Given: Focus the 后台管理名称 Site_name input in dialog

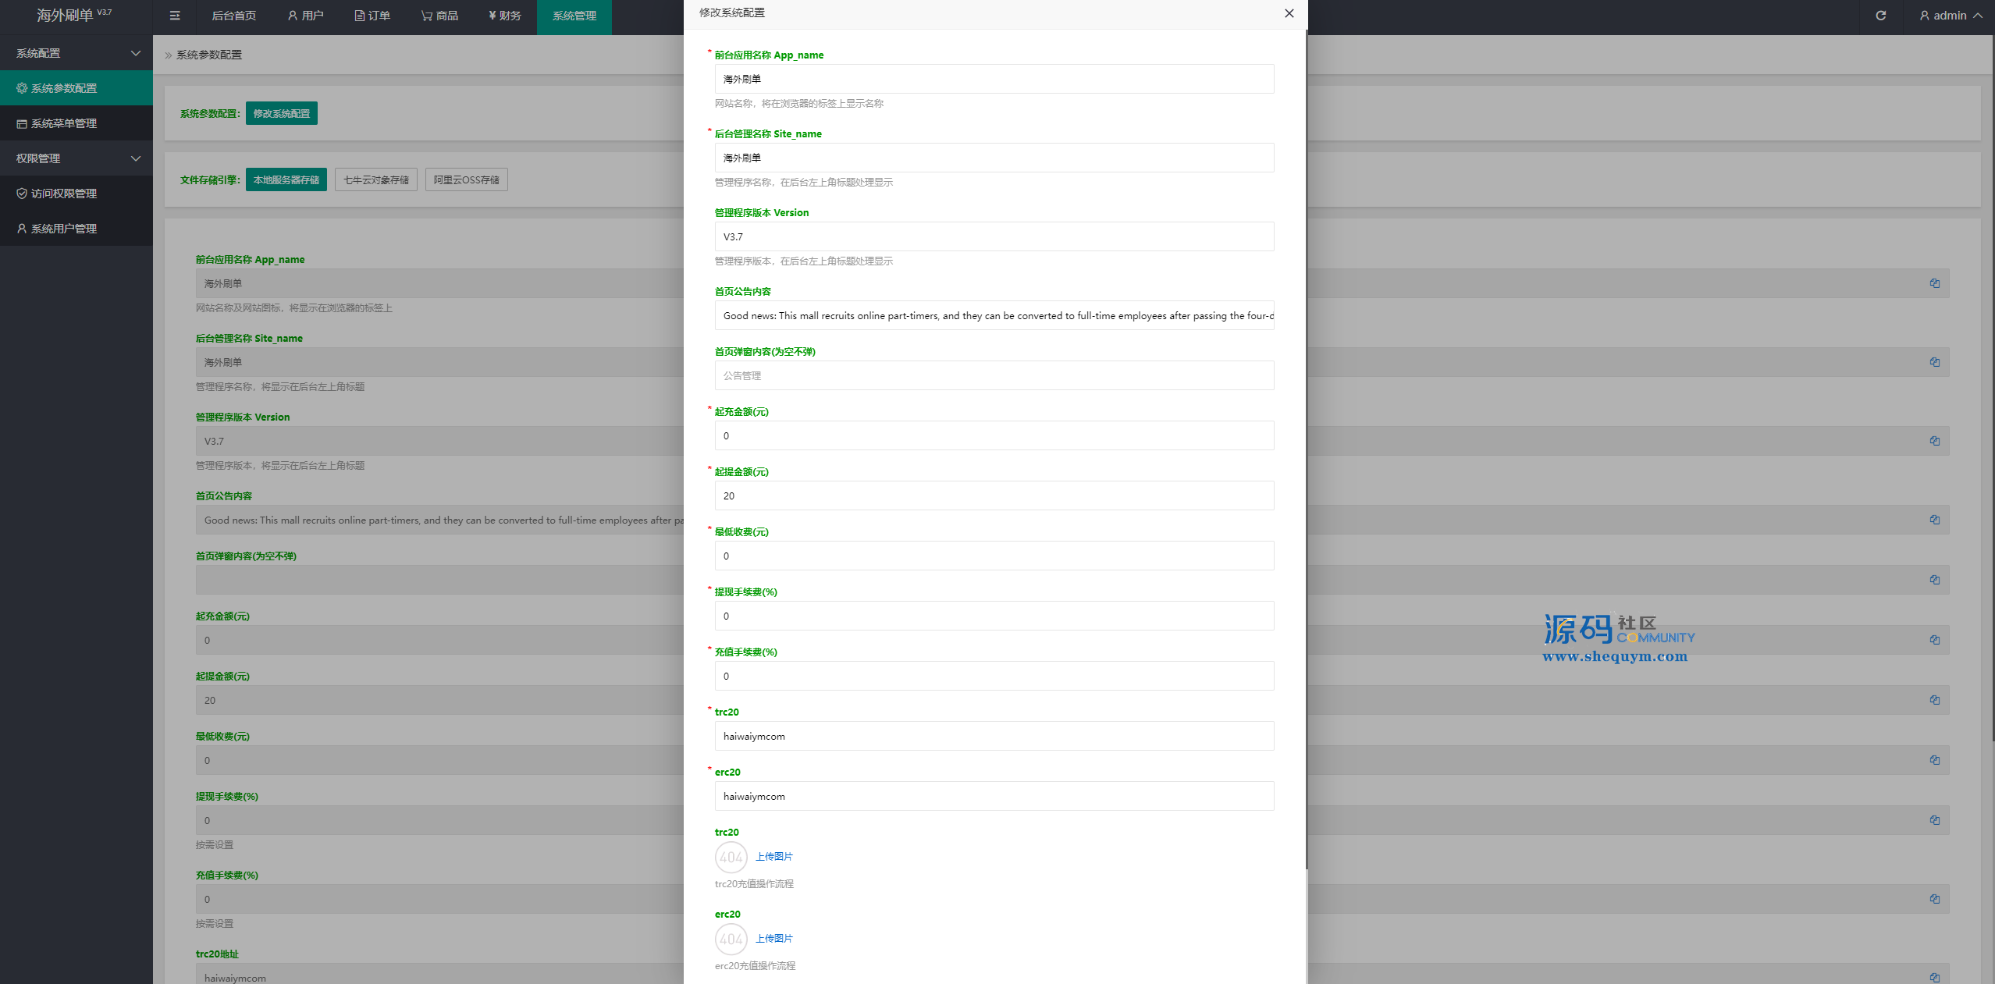Looking at the screenshot, I should coord(994,158).
